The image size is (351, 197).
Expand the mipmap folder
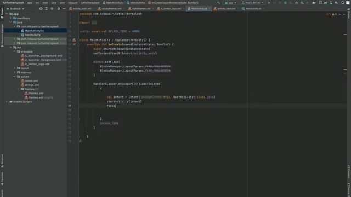[15, 72]
